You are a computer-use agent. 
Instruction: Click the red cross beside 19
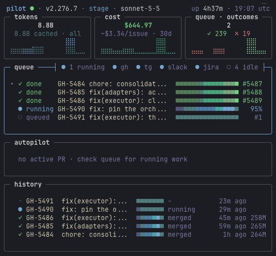(237, 33)
